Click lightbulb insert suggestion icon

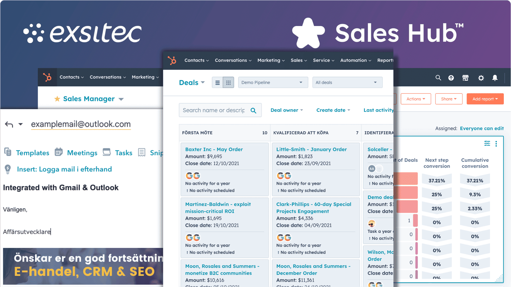(x=8, y=169)
